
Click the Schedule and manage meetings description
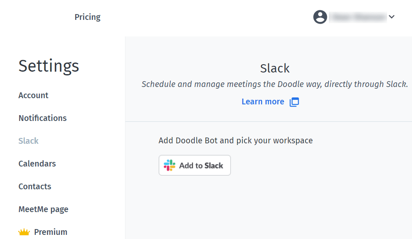click(x=275, y=84)
